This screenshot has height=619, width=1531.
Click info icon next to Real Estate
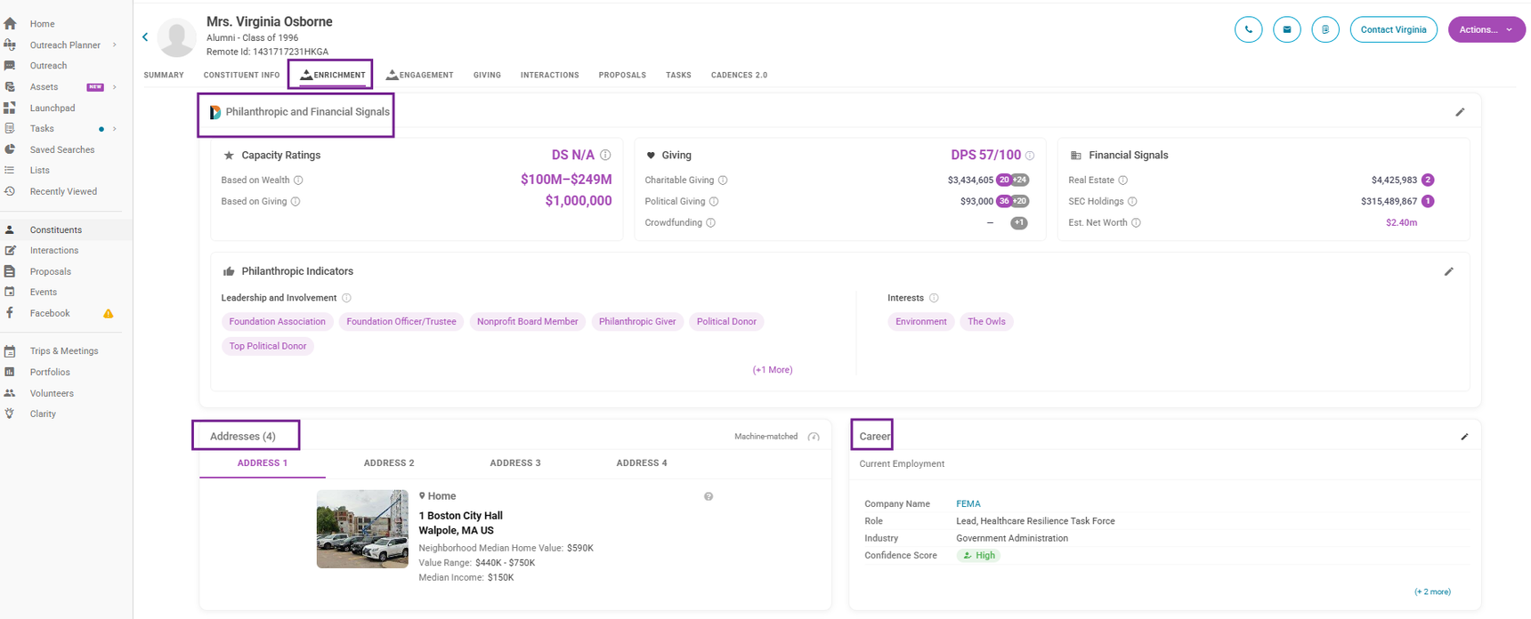click(x=1122, y=181)
